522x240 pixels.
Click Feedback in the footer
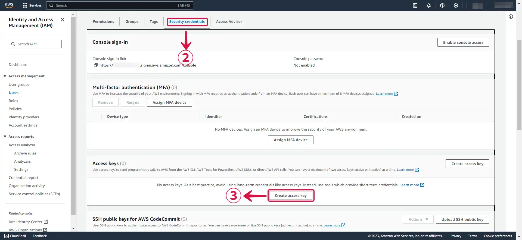click(x=40, y=236)
